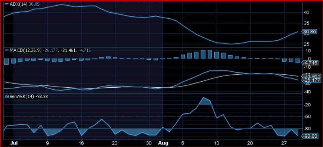Click the 30.85 ADX price axis tag
323x147 pixels.
[x=310, y=32]
